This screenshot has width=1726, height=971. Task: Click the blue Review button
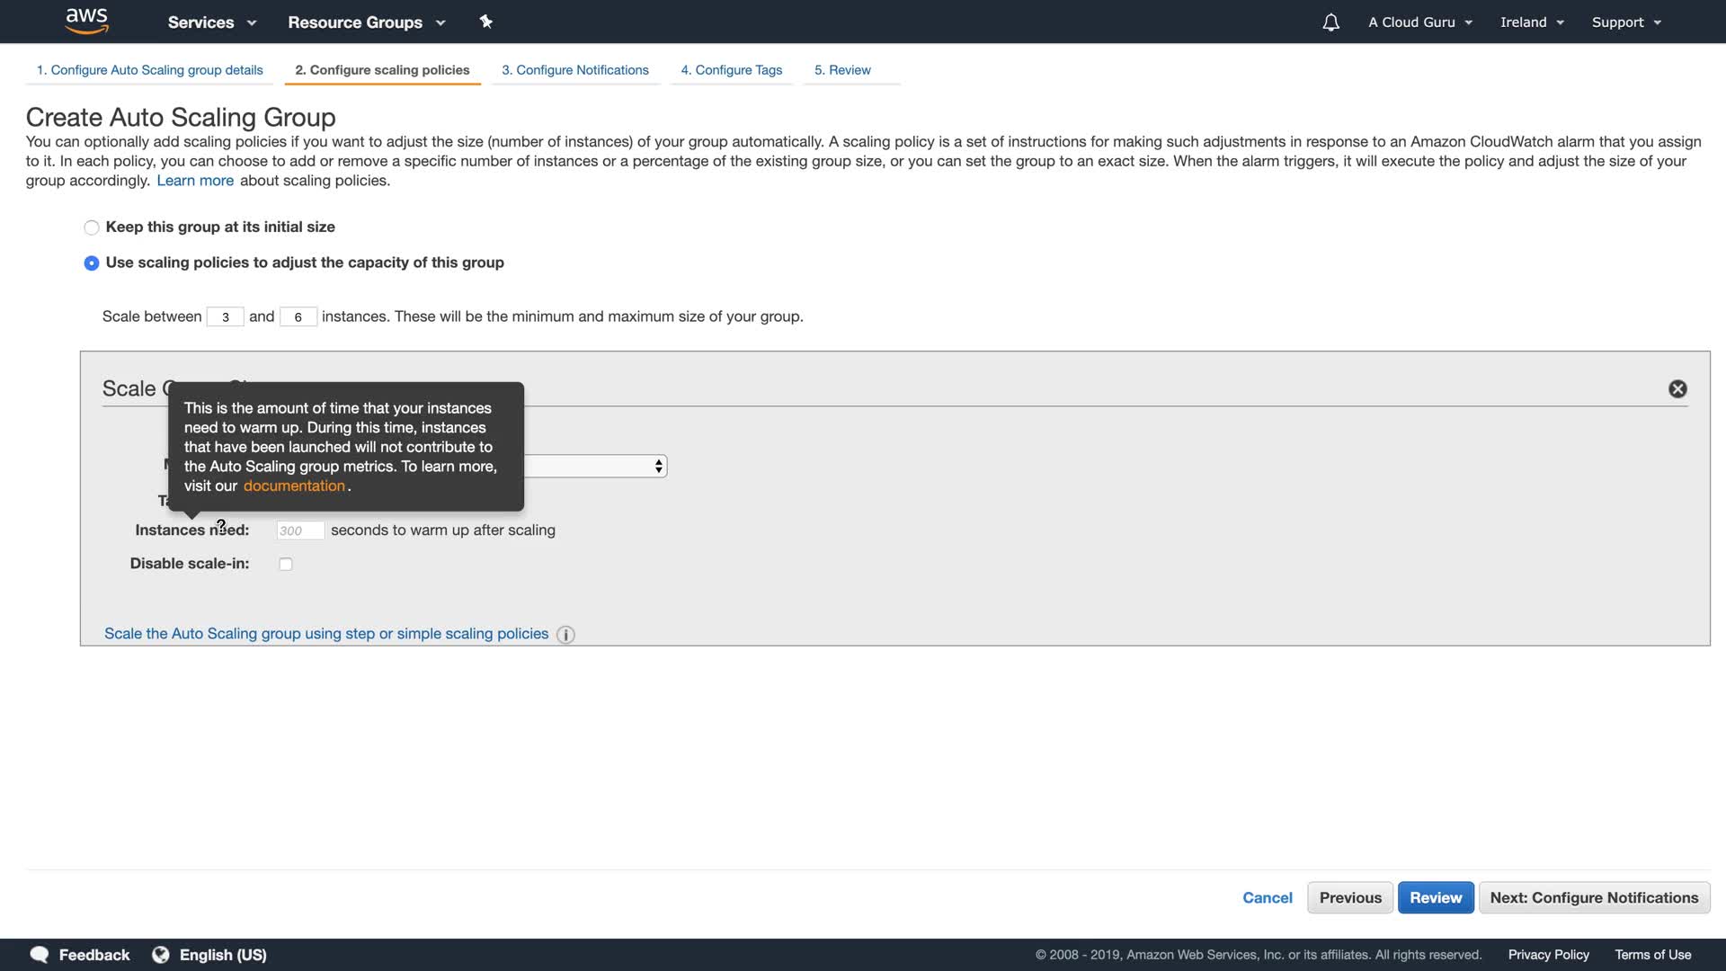tap(1435, 897)
